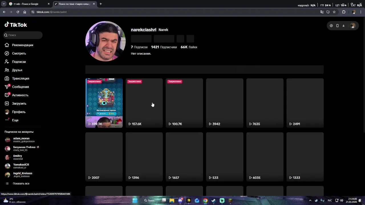Click the Активность heart icon
365x205 pixels.
click(7, 95)
